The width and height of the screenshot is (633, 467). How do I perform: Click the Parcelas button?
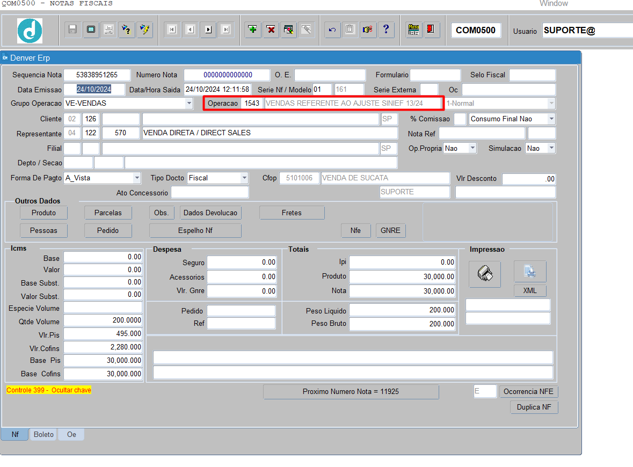pos(108,213)
